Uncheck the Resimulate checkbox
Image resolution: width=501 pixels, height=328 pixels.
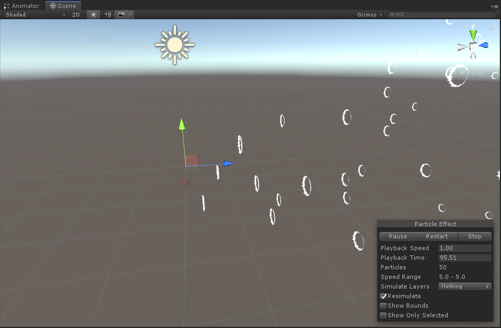click(383, 297)
